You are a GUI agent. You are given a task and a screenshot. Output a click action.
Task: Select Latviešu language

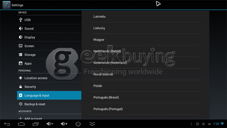[x=145, y=16]
